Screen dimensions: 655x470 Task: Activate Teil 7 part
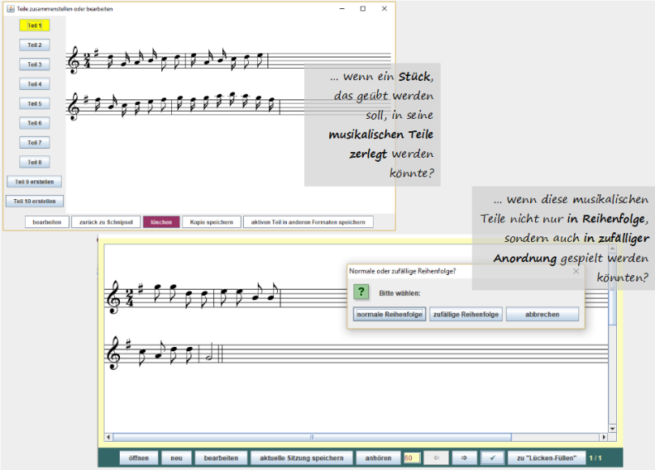pyautogui.click(x=35, y=143)
